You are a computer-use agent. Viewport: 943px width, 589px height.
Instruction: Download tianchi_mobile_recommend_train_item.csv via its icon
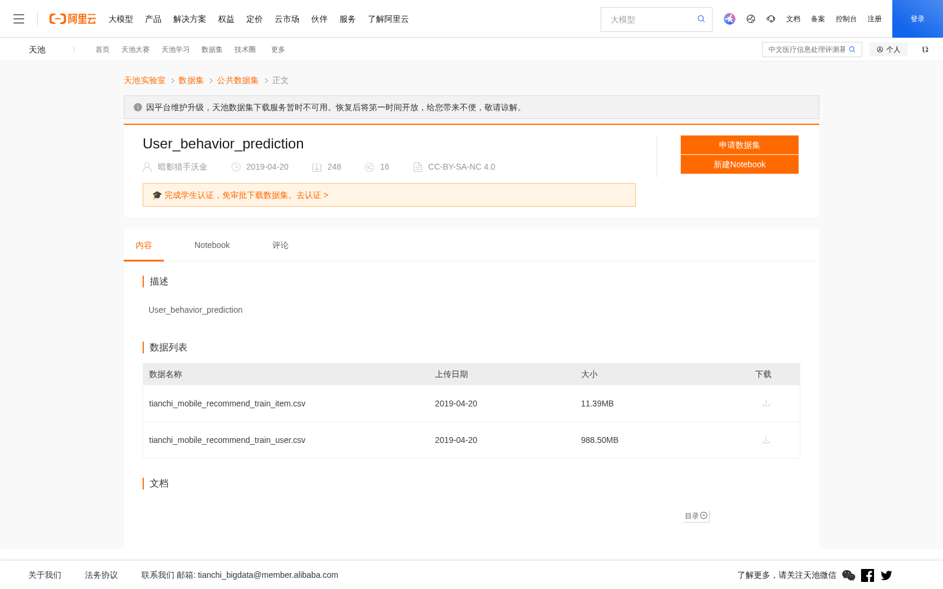[x=766, y=403]
